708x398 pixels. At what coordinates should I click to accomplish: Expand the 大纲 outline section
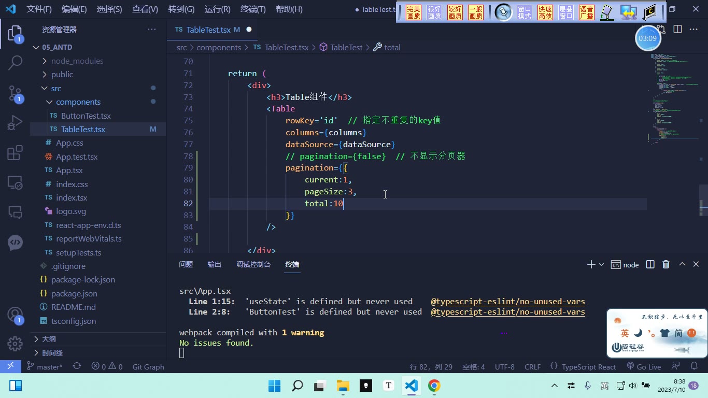click(x=49, y=339)
